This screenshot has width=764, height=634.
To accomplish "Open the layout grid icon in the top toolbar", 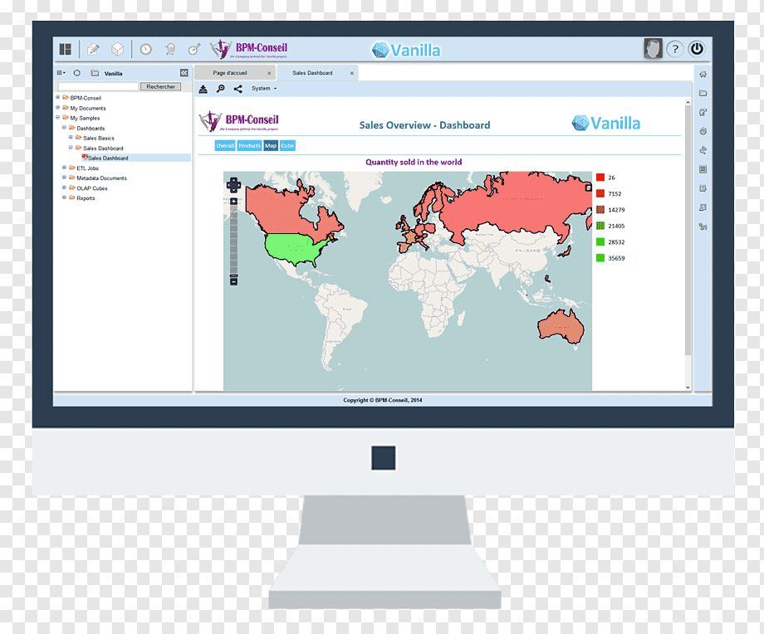I will [66, 49].
